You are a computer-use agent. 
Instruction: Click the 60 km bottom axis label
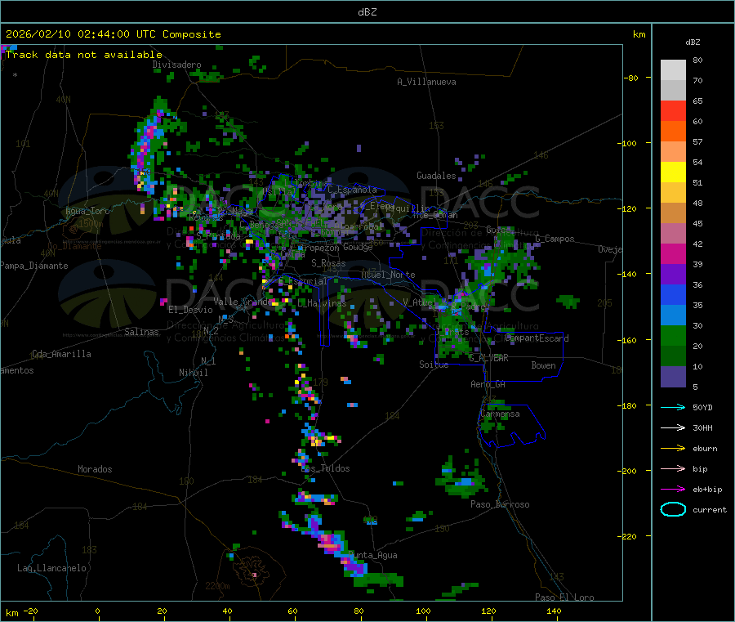click(x=292, y=611)
